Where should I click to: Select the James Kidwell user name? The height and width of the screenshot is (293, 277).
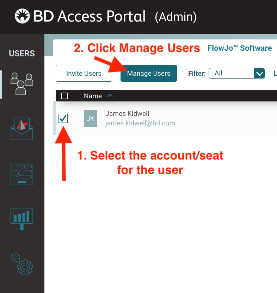click(127, 114)
